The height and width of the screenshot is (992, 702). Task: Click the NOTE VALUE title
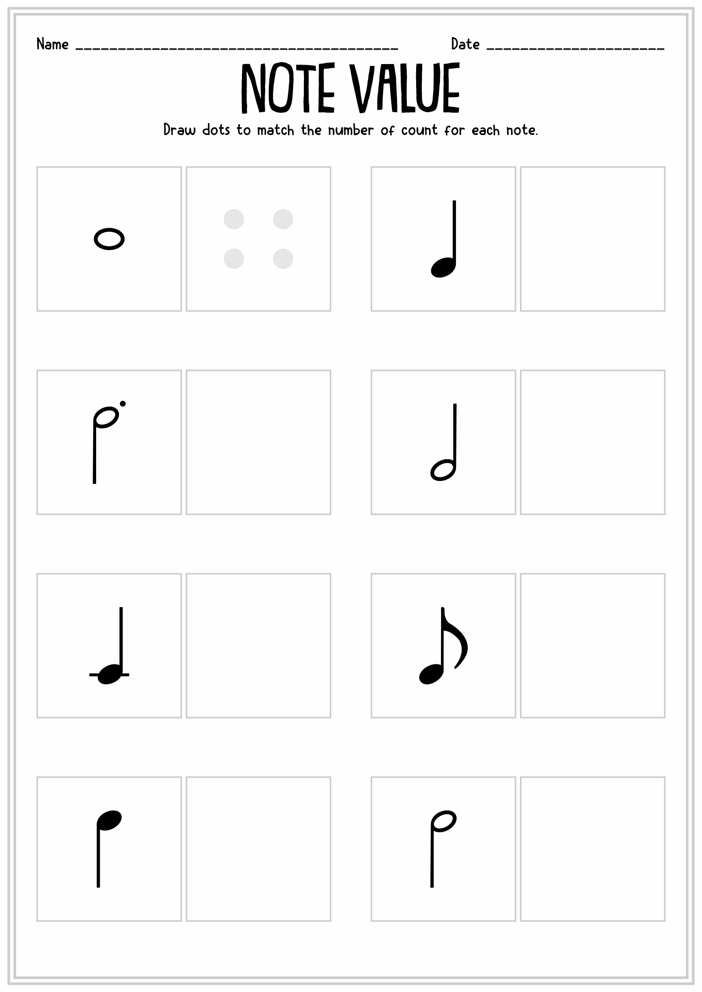pos(350,89)
